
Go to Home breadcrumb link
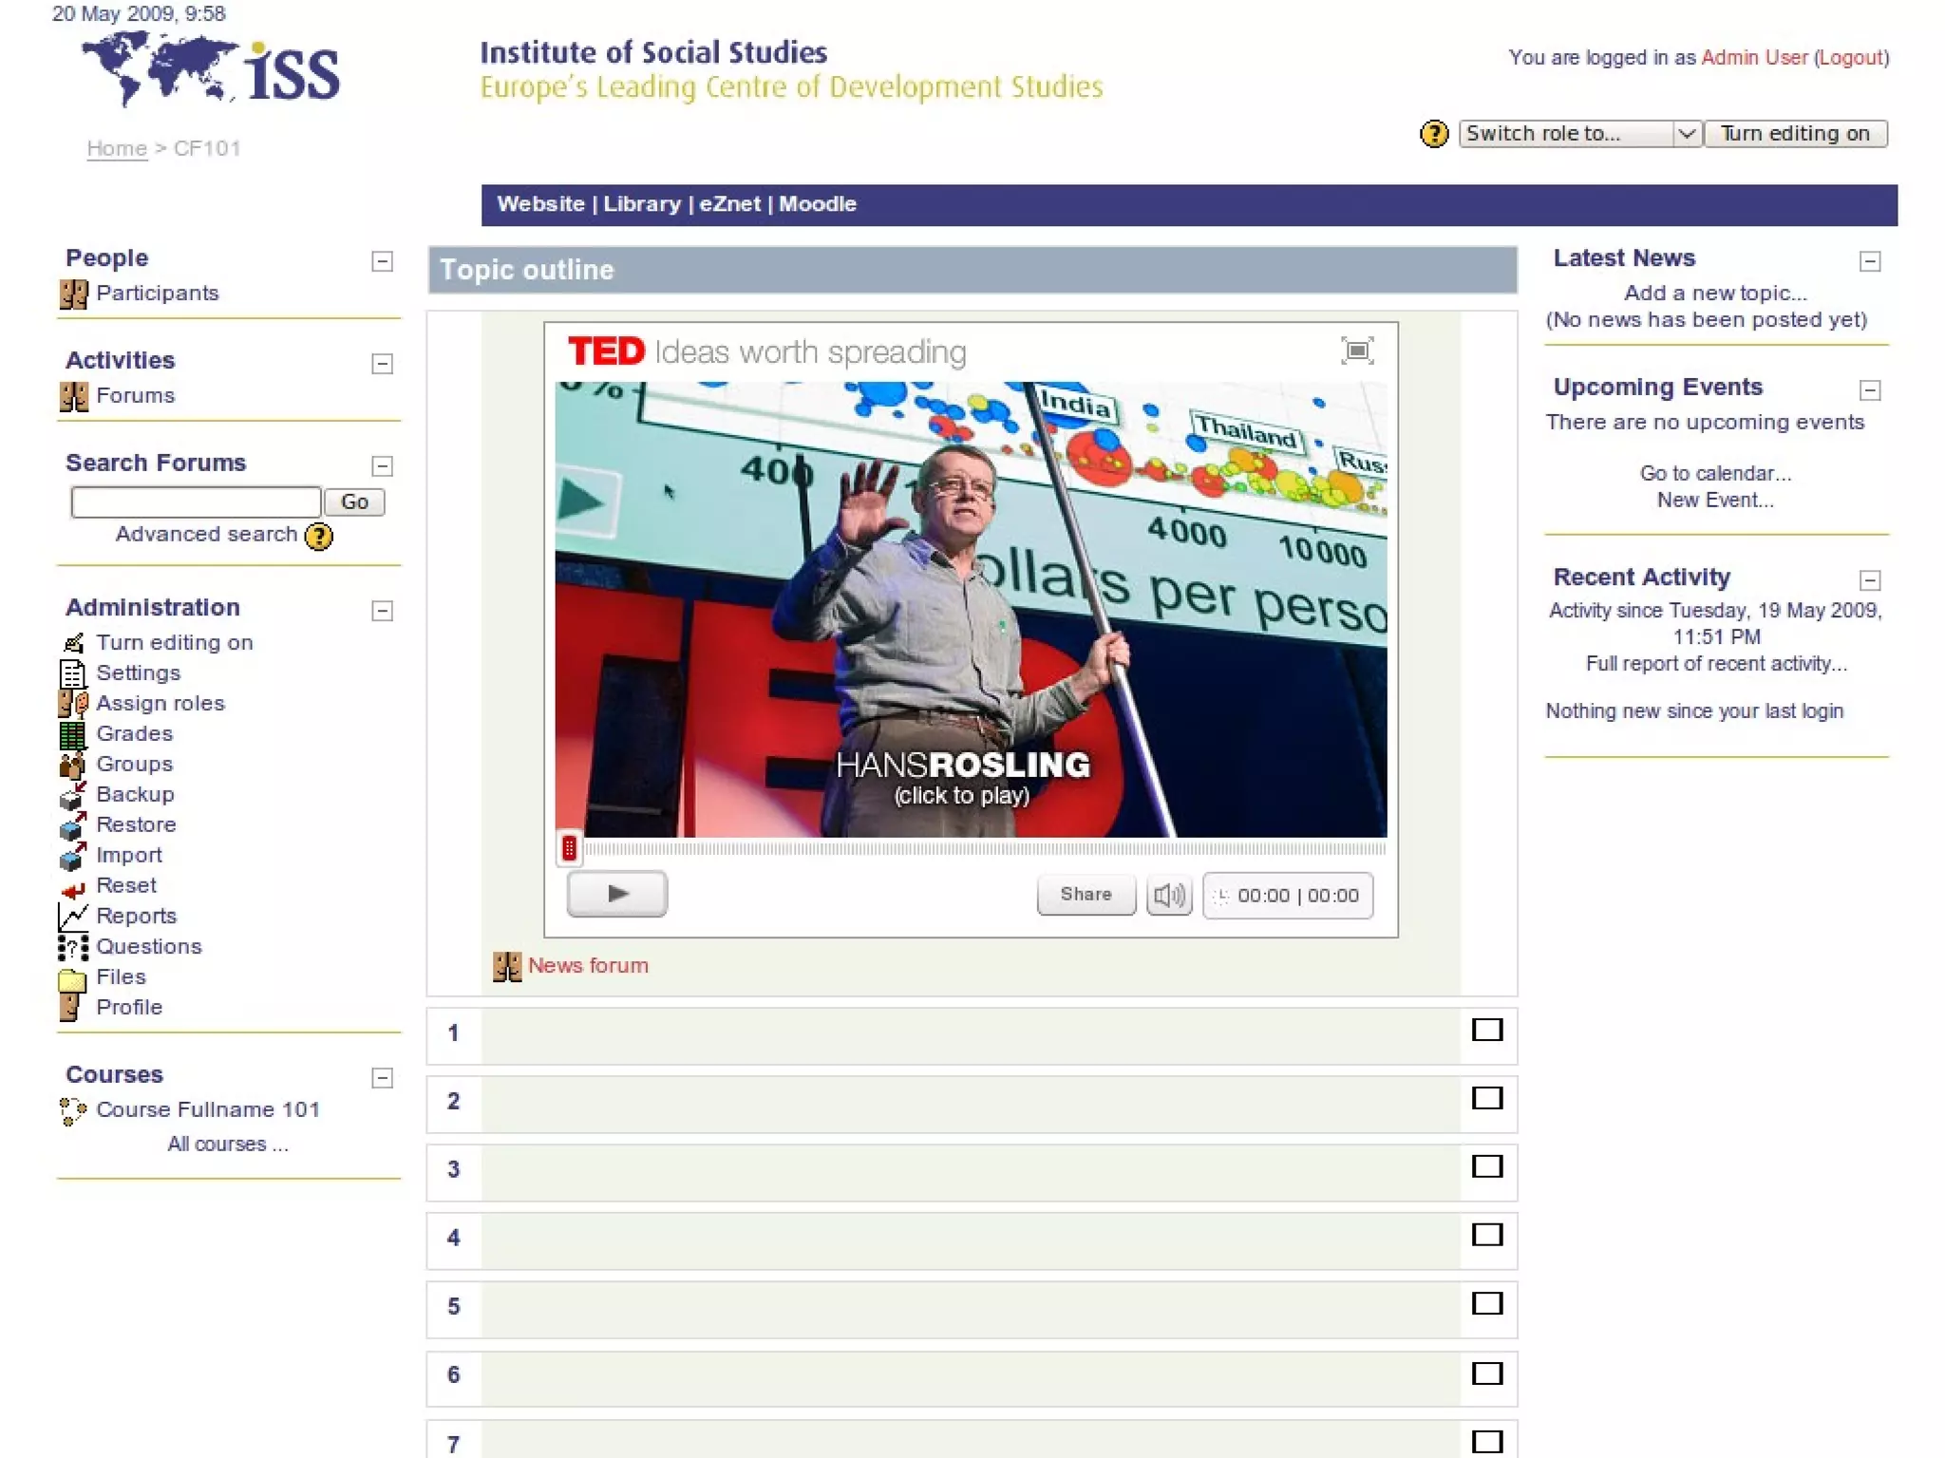(x=117, y=149)
